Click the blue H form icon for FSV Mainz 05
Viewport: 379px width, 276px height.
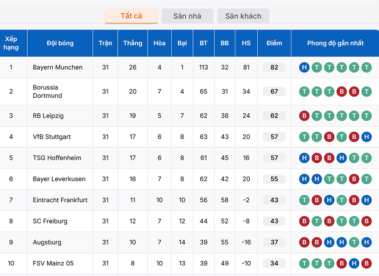(354, 263)
